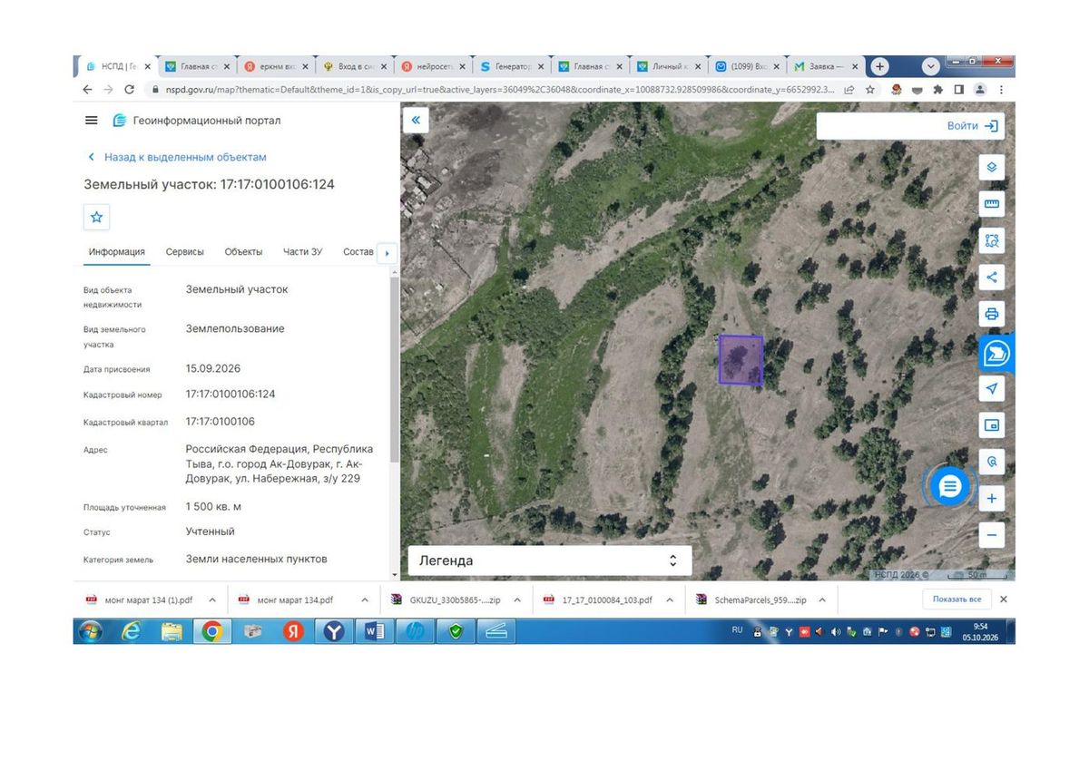The width and height of the screenshot is (1089, 770).
Task: Open Google Chrome from the taskbar
Action: (212, 631)
